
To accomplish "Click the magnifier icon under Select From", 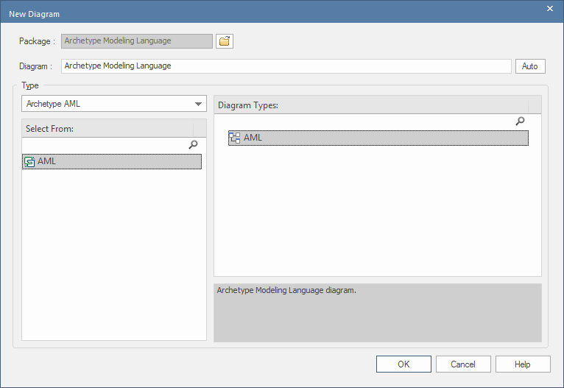I will pos(194,145).
